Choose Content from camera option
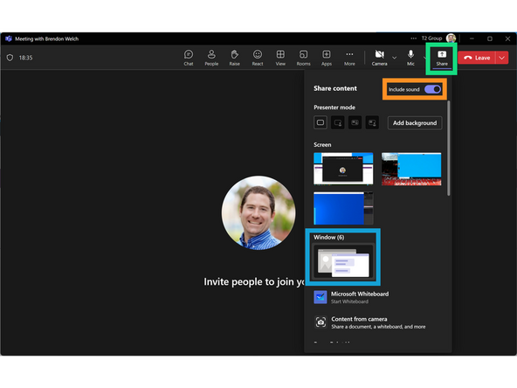The image size is (517, 388). [x=369, y=322]
